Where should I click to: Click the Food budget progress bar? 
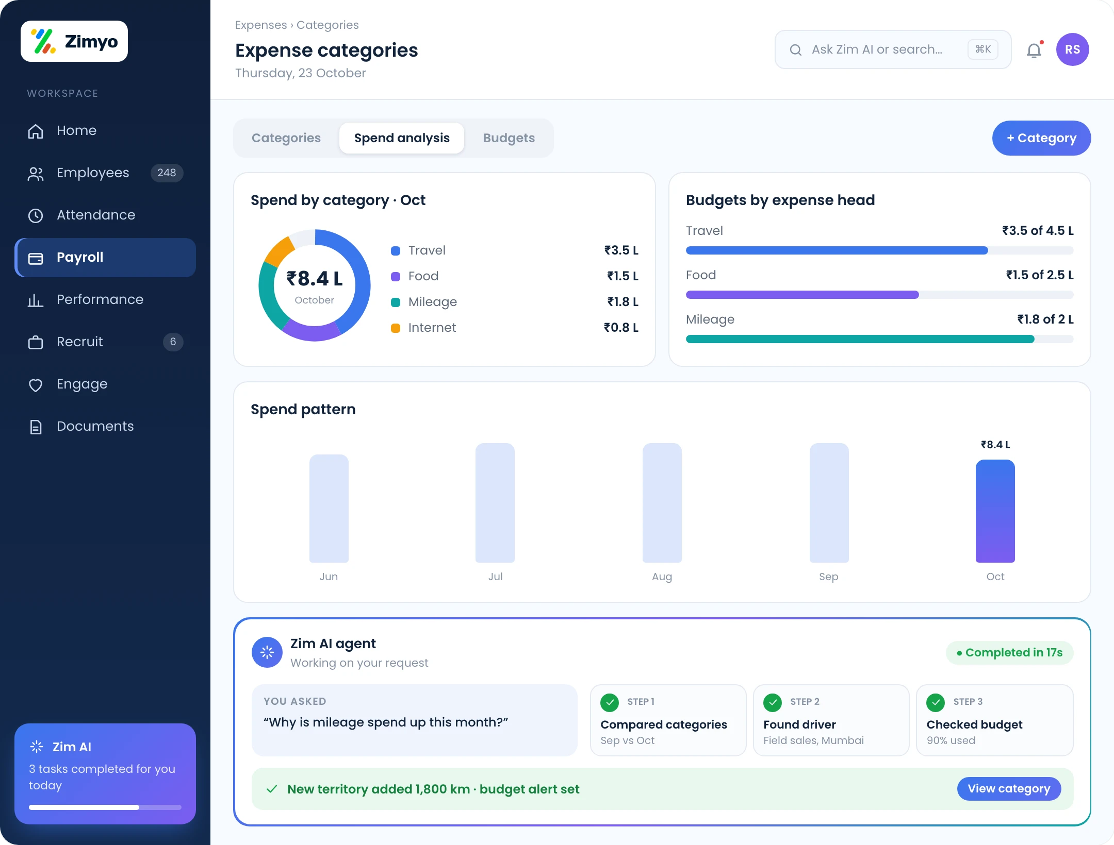(x=879, y=295)
